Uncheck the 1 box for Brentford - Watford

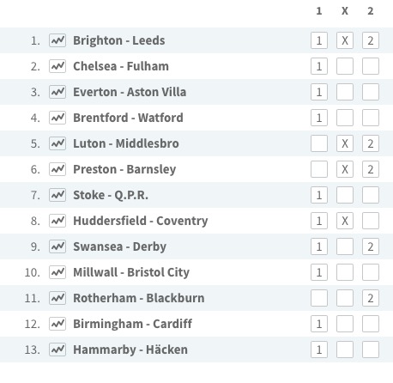click(319, 118)
